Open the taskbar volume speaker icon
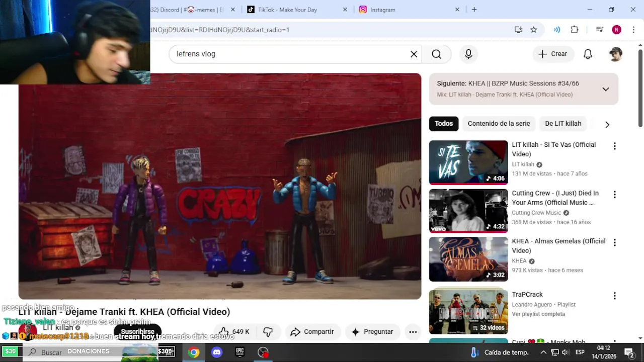Screen dimensions: 644x362 coord(565,352)
